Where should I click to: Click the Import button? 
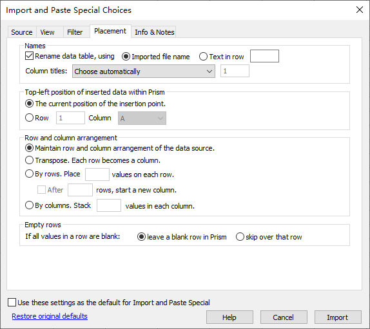(x=338, y=317)
